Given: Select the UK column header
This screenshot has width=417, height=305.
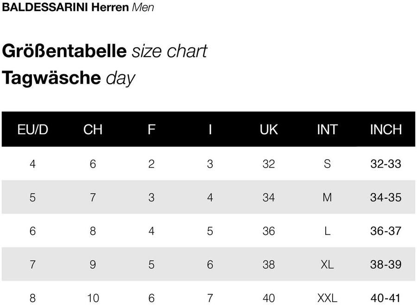Looking at the screenshot, I should coord(269,130).
